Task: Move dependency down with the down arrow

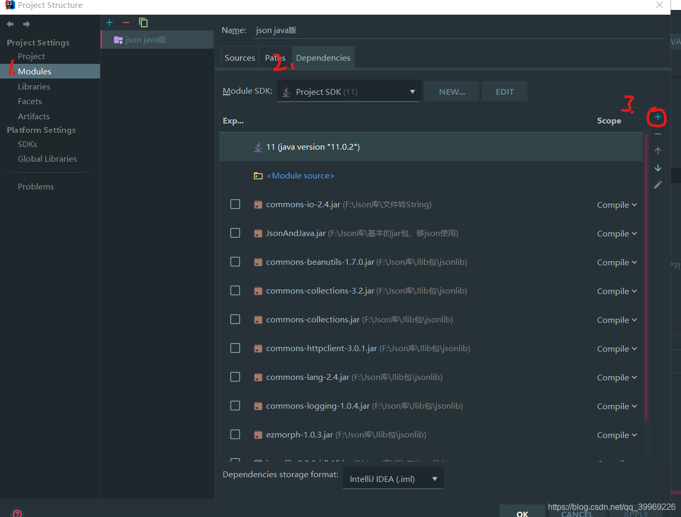Action: (x=658, y=168)
